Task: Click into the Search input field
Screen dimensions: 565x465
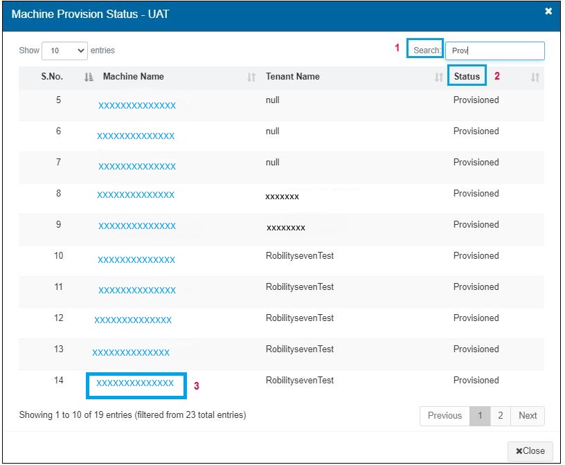Action: (x=494, y=51)
